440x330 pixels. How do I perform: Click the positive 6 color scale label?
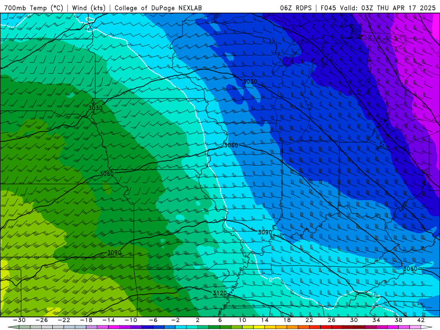pyautogui.click(x=220, y=320)
